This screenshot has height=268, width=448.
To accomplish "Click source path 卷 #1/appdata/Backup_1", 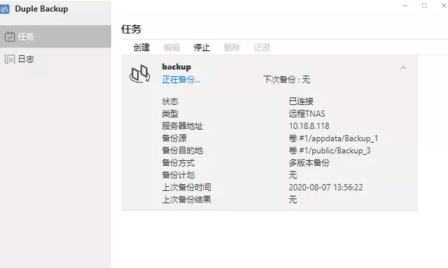I will click(333, 139).
